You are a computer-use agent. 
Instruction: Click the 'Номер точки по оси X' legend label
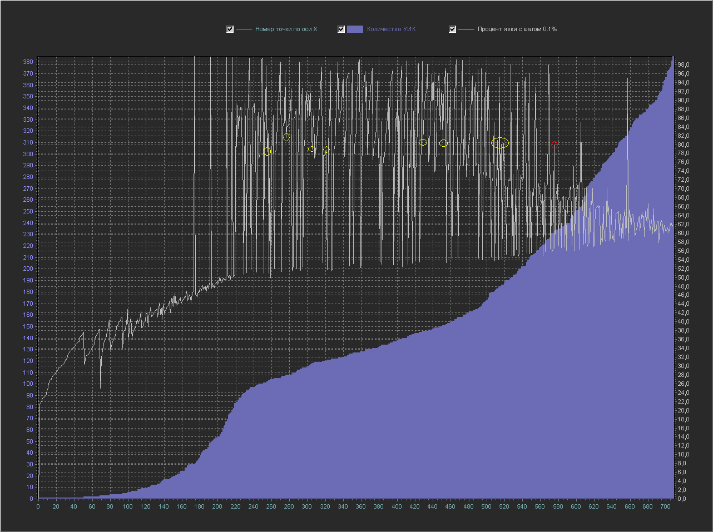pos(286,29)
